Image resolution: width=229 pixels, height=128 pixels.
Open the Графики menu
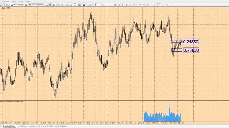click(5, 1)
